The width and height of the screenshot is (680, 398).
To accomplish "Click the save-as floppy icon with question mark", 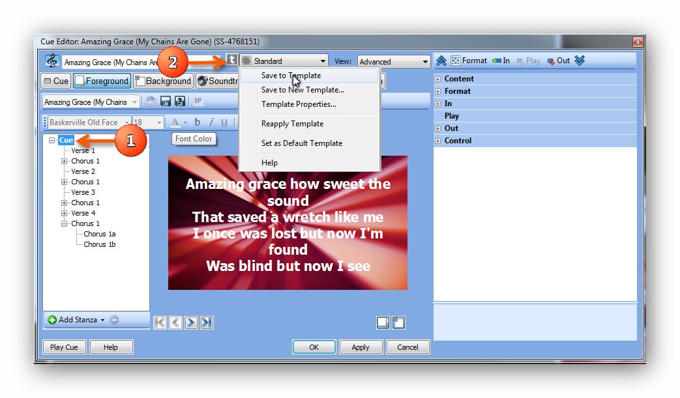I will click(x=179, y=102).
